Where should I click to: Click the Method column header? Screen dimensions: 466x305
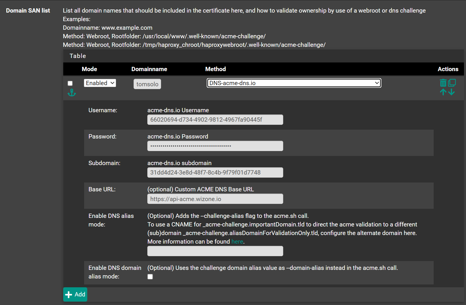215,69
